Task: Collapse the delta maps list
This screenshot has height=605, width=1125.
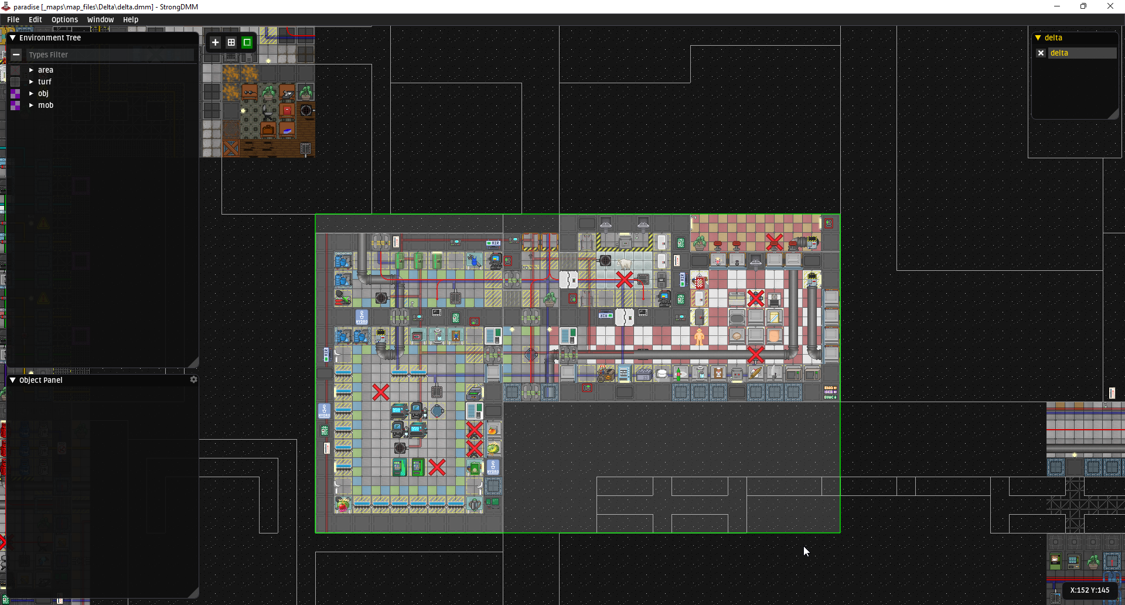Action: tap(1038, 38)
